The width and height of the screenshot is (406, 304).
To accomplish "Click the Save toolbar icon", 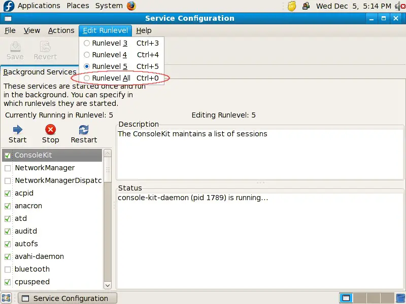I will pyautogui.click(x=15, y=51).
